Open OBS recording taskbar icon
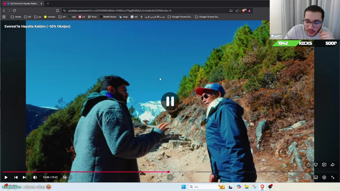The image size is (340, 191). point(270,187)
